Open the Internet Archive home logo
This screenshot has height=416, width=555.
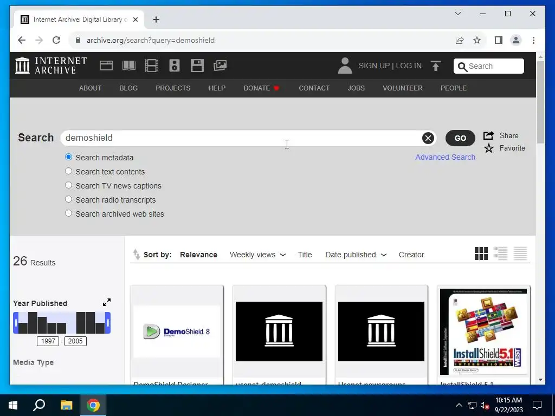(x=51, y=66)
